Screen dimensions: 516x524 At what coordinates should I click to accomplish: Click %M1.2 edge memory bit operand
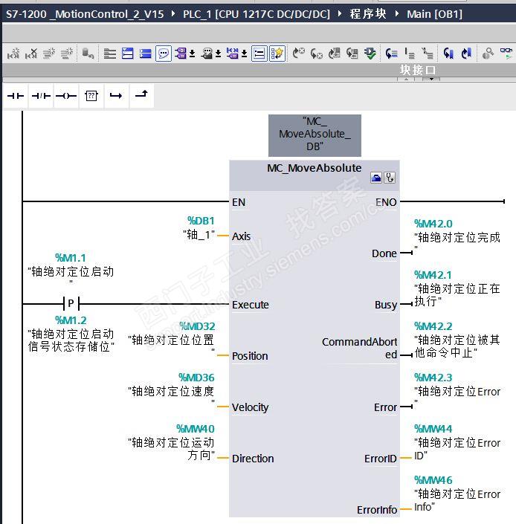click(x=71, y=320)
